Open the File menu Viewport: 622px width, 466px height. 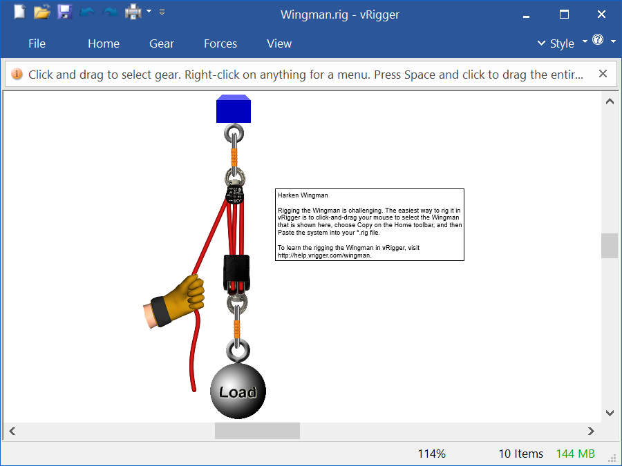[37, 43]
